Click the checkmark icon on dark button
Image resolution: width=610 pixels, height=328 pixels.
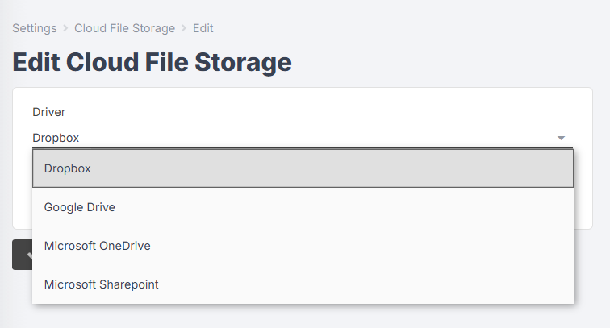pyautogui.click(x=30, y=255)
